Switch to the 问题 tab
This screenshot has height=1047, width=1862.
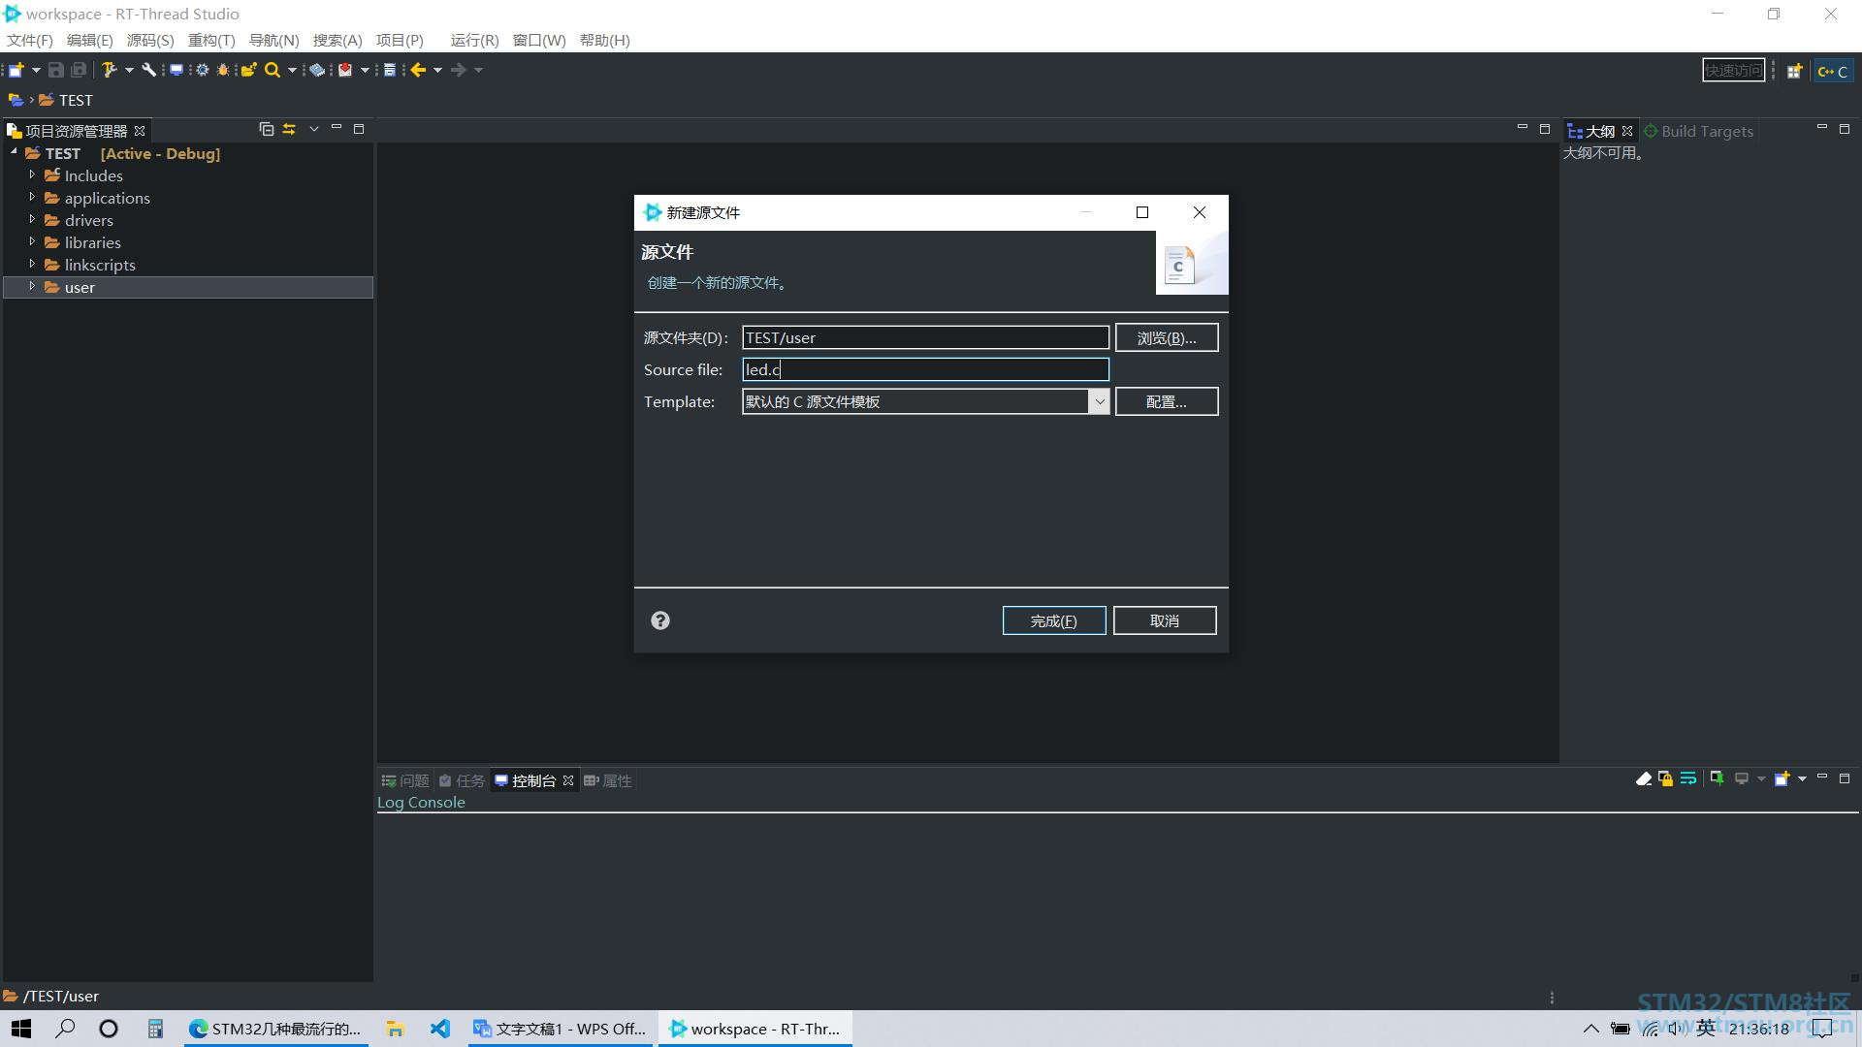click(x=405, y=780)
